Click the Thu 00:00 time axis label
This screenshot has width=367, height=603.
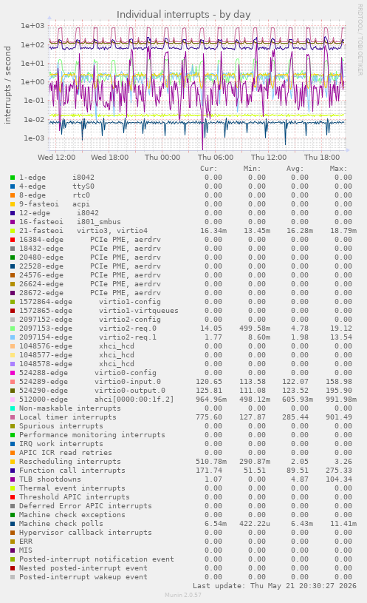click(162, 158)
